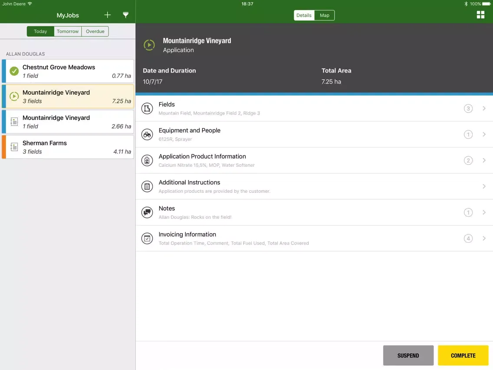Switch to the Tomorrow jobs tab
The height and width of the screenshot is (370, 493).
[x=68, y=31]
